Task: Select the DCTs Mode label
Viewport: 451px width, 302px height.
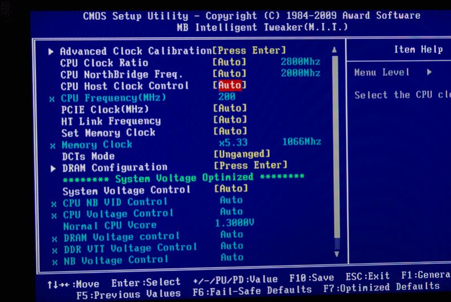Action: pos(88,156)
